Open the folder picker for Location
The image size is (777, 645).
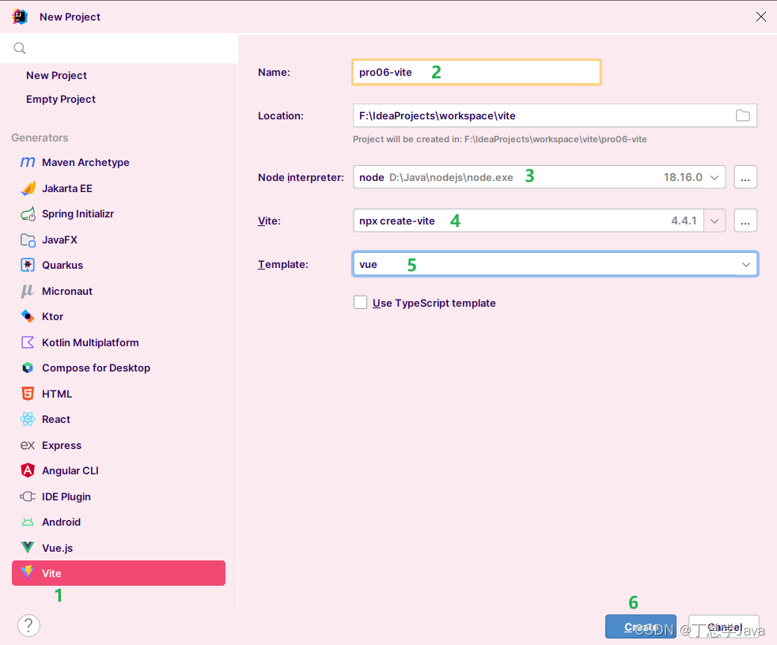pos(742,115)
